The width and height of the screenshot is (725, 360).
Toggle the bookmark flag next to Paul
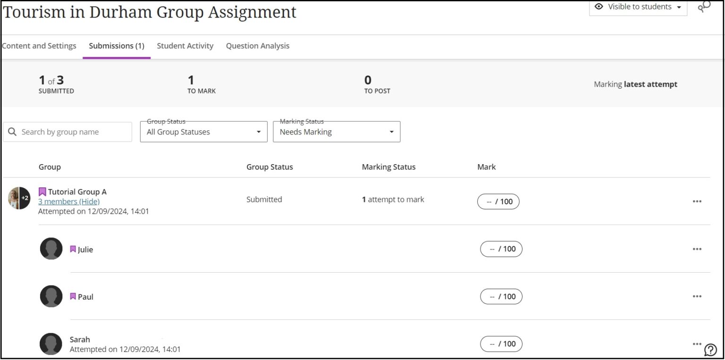pos(72,296)
